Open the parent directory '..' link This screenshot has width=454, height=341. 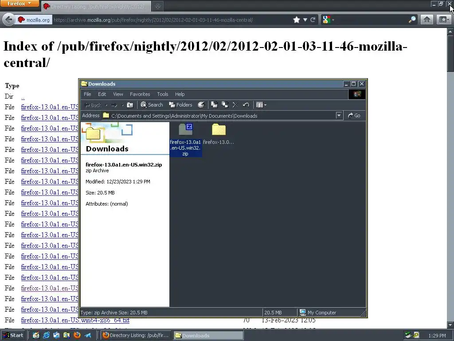tap(23, 96)
